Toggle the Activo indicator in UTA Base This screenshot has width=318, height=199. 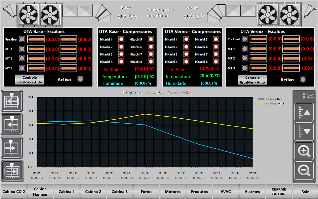(x=80, y=79)
